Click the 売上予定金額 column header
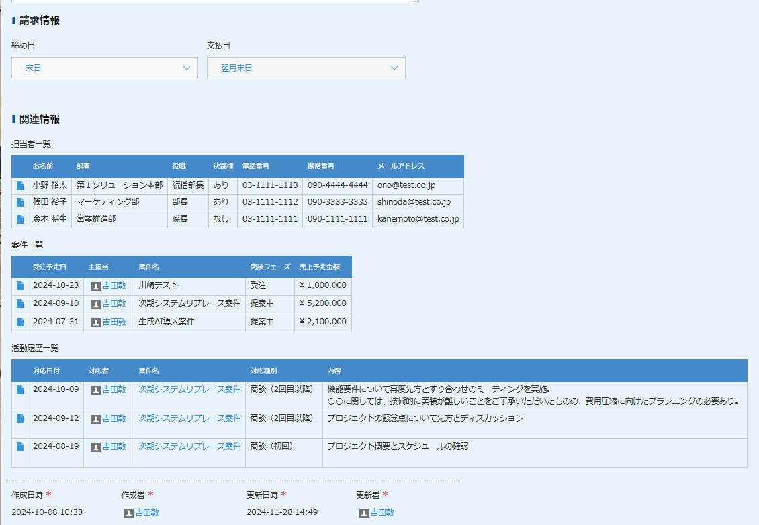The image size is (759, 525). click(320, 267)
